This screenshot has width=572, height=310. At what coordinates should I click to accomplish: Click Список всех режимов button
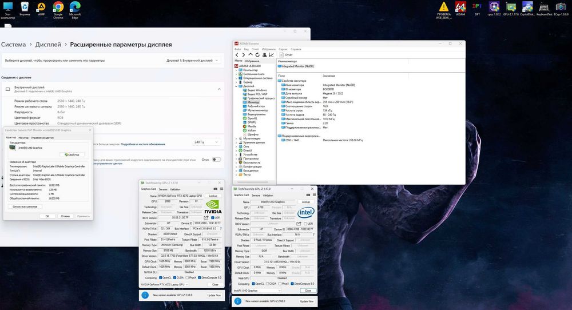click(x=25, y=206)
